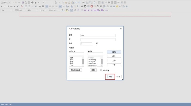The height and width of the screenshot is (106, 191).
Task: Click the Radio button form element icon
Action: 106,2
